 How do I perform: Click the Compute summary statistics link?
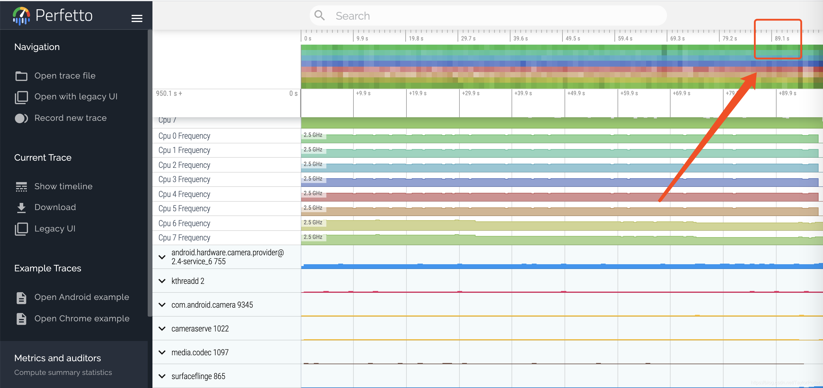[x=63, y=372]
